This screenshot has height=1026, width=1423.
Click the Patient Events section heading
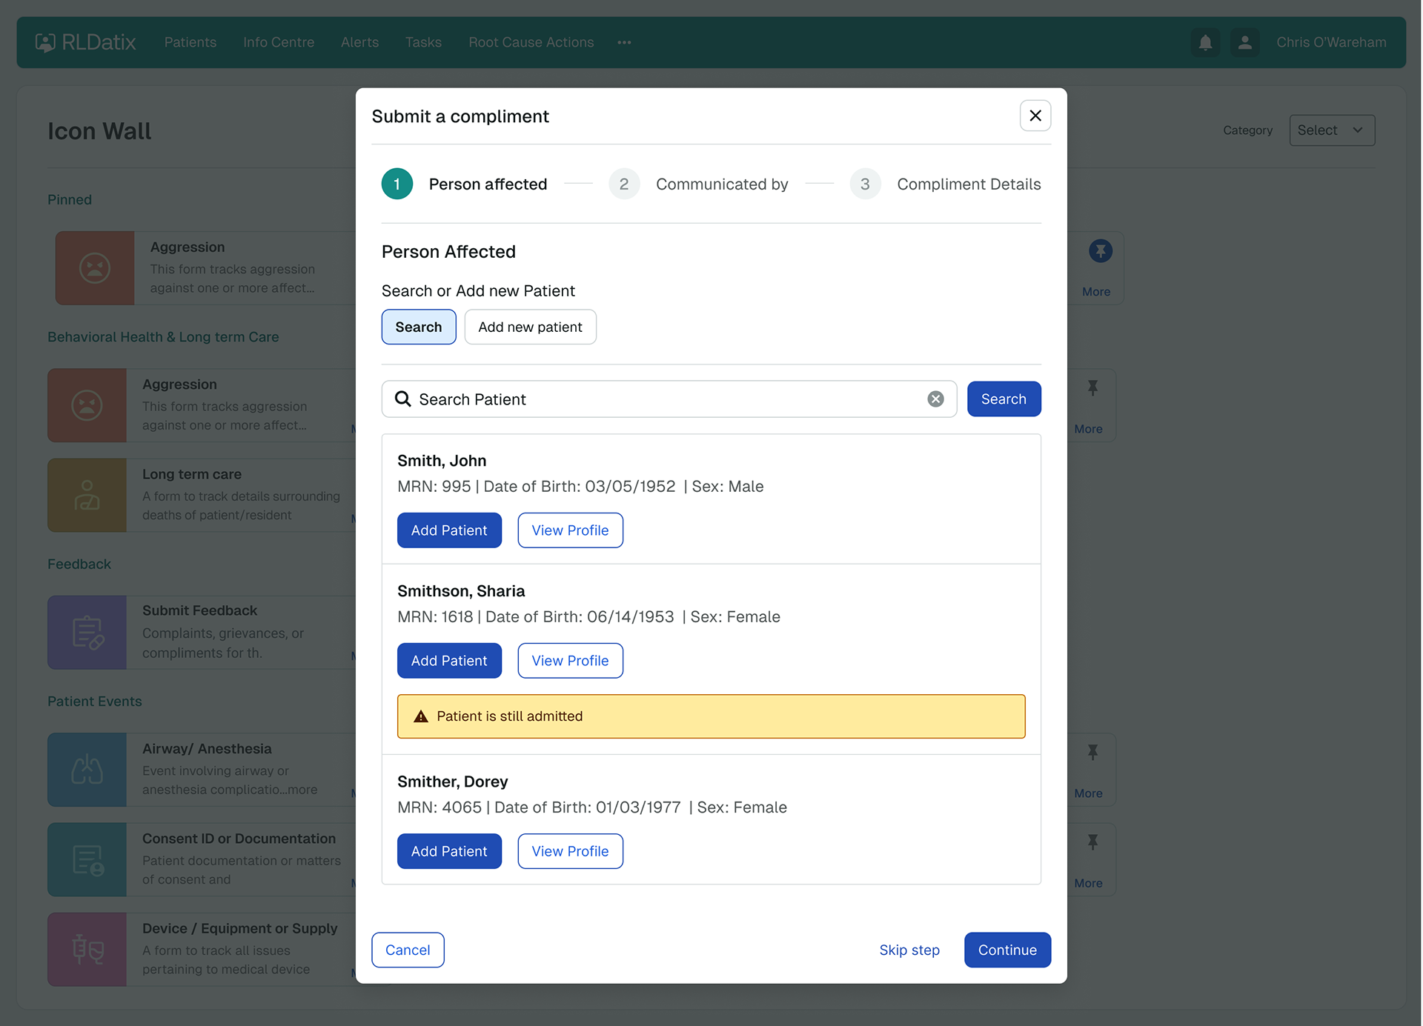click(x=94, y=702)
